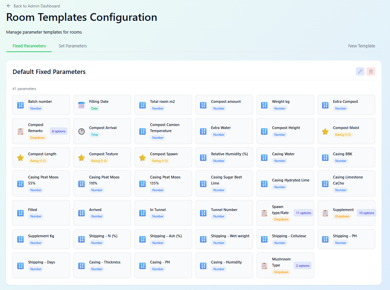
Task: Click the star icon on Compost Texture card
Action: tap(81, 158)
